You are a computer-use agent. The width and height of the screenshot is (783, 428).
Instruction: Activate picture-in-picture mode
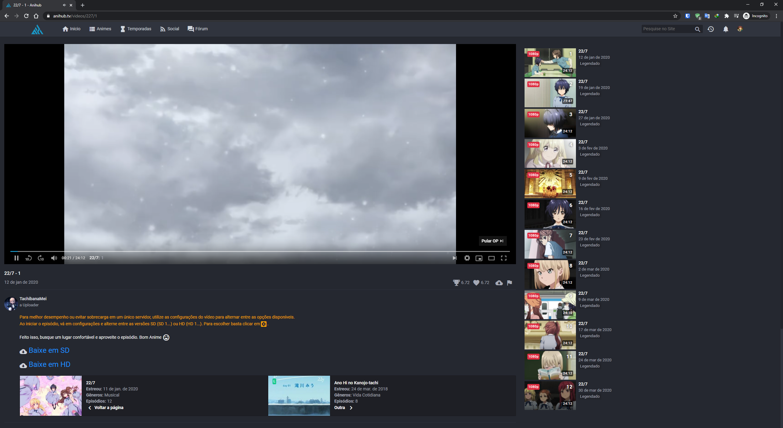point(479,258)
